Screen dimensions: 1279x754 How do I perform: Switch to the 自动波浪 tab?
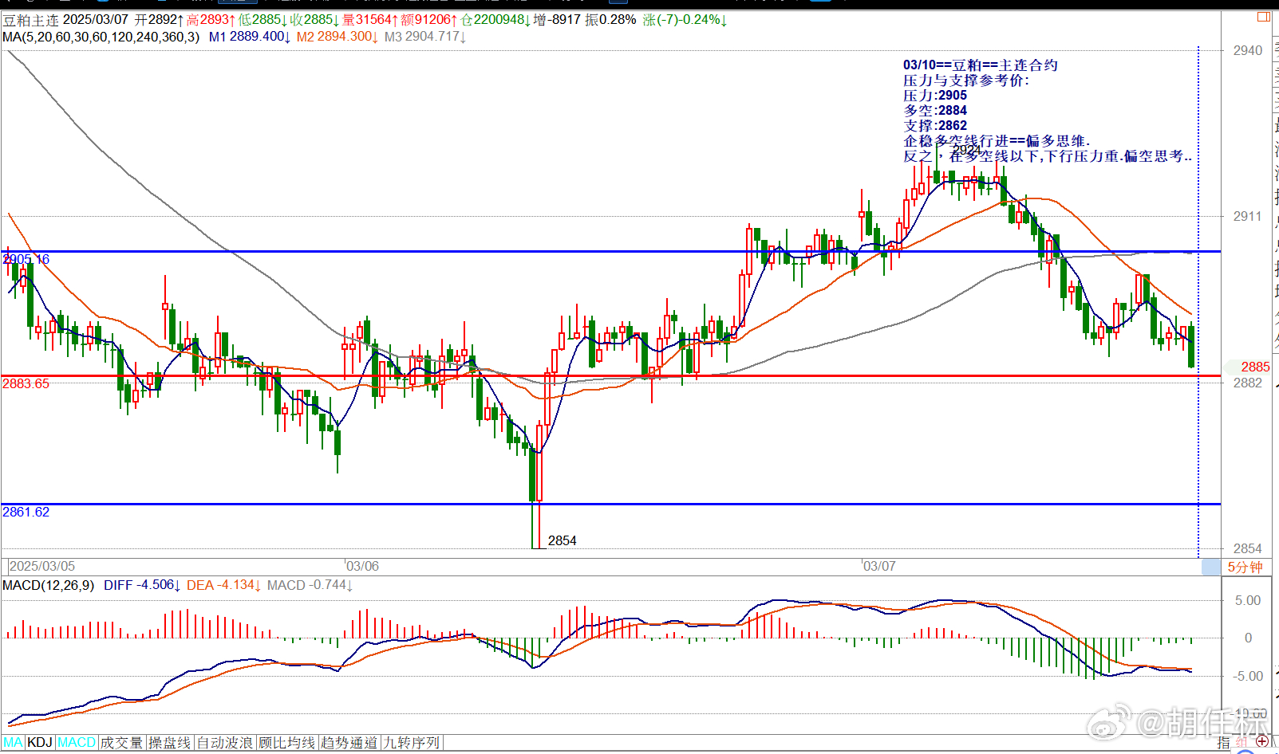click(224, 743)
